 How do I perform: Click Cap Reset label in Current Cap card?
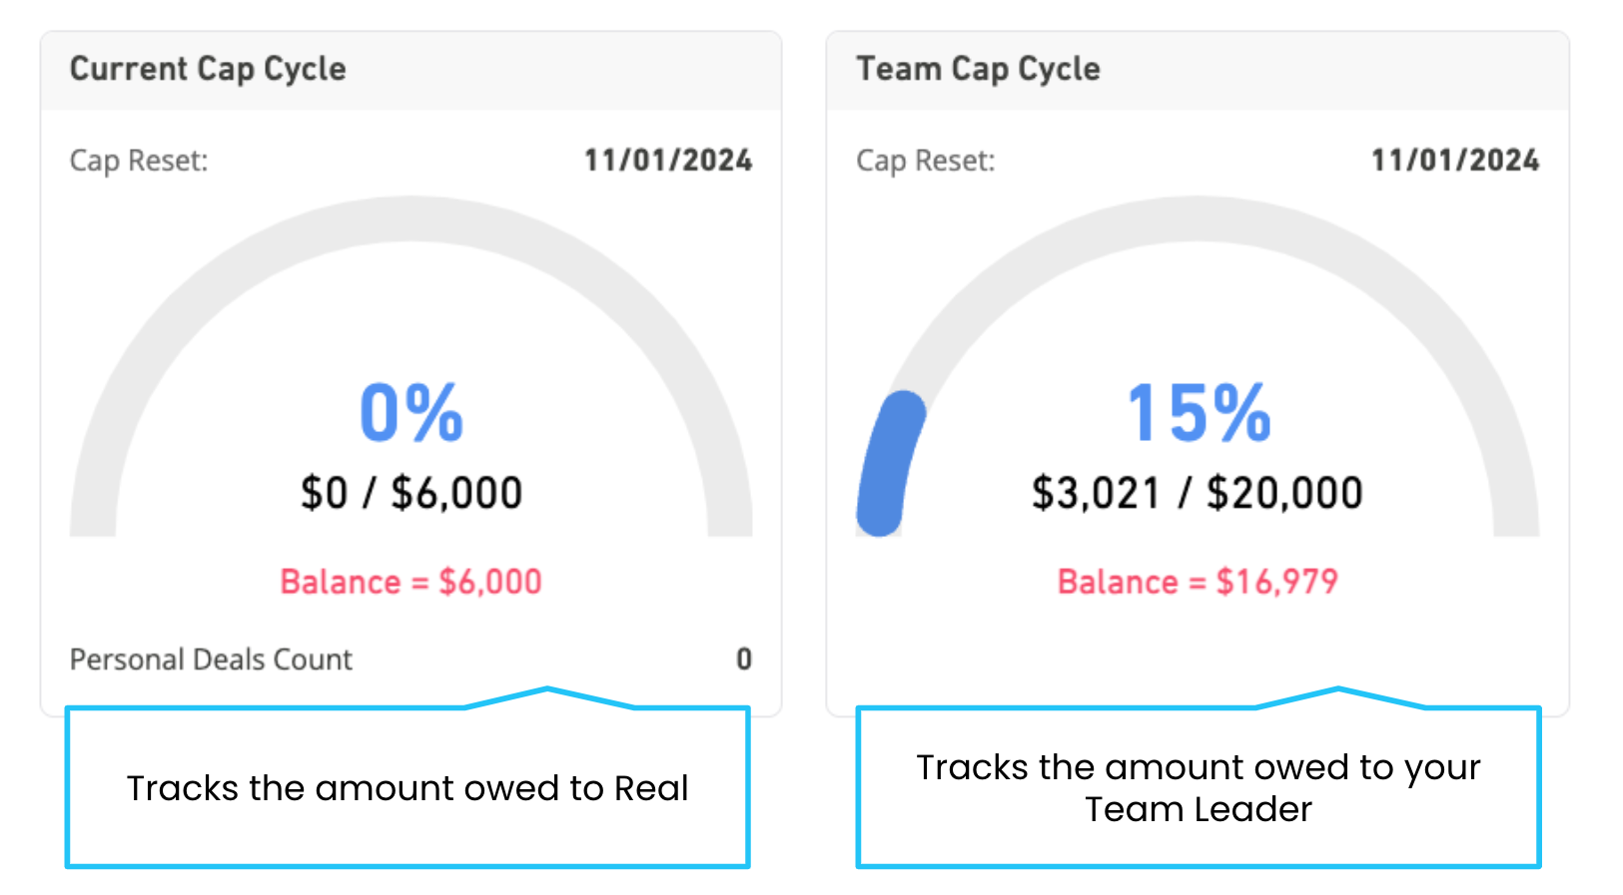coord(139,161)
